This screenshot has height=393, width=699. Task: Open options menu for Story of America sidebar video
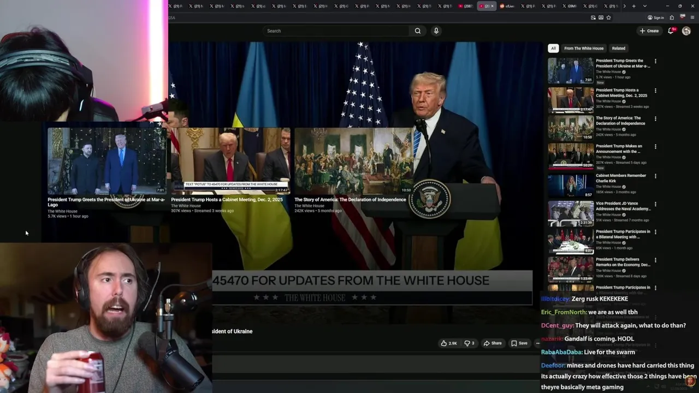coord(655,118)
